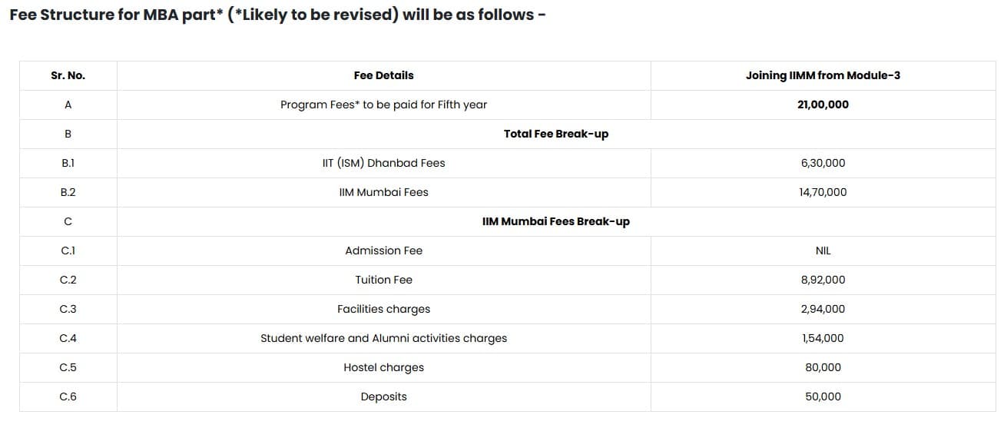Image resolution: width=1004 pixels, height=428 pixels.
Task: Click the Hostel charges cell
Action: pos(383,367)
